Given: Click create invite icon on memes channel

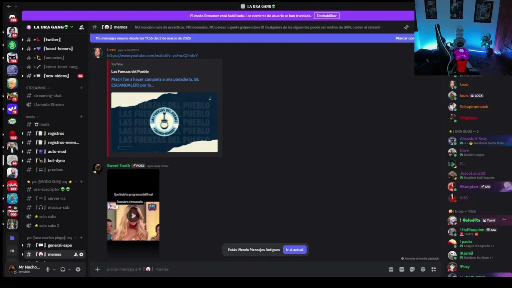Looking at the screenshot, I should click(x=76, y=254).
